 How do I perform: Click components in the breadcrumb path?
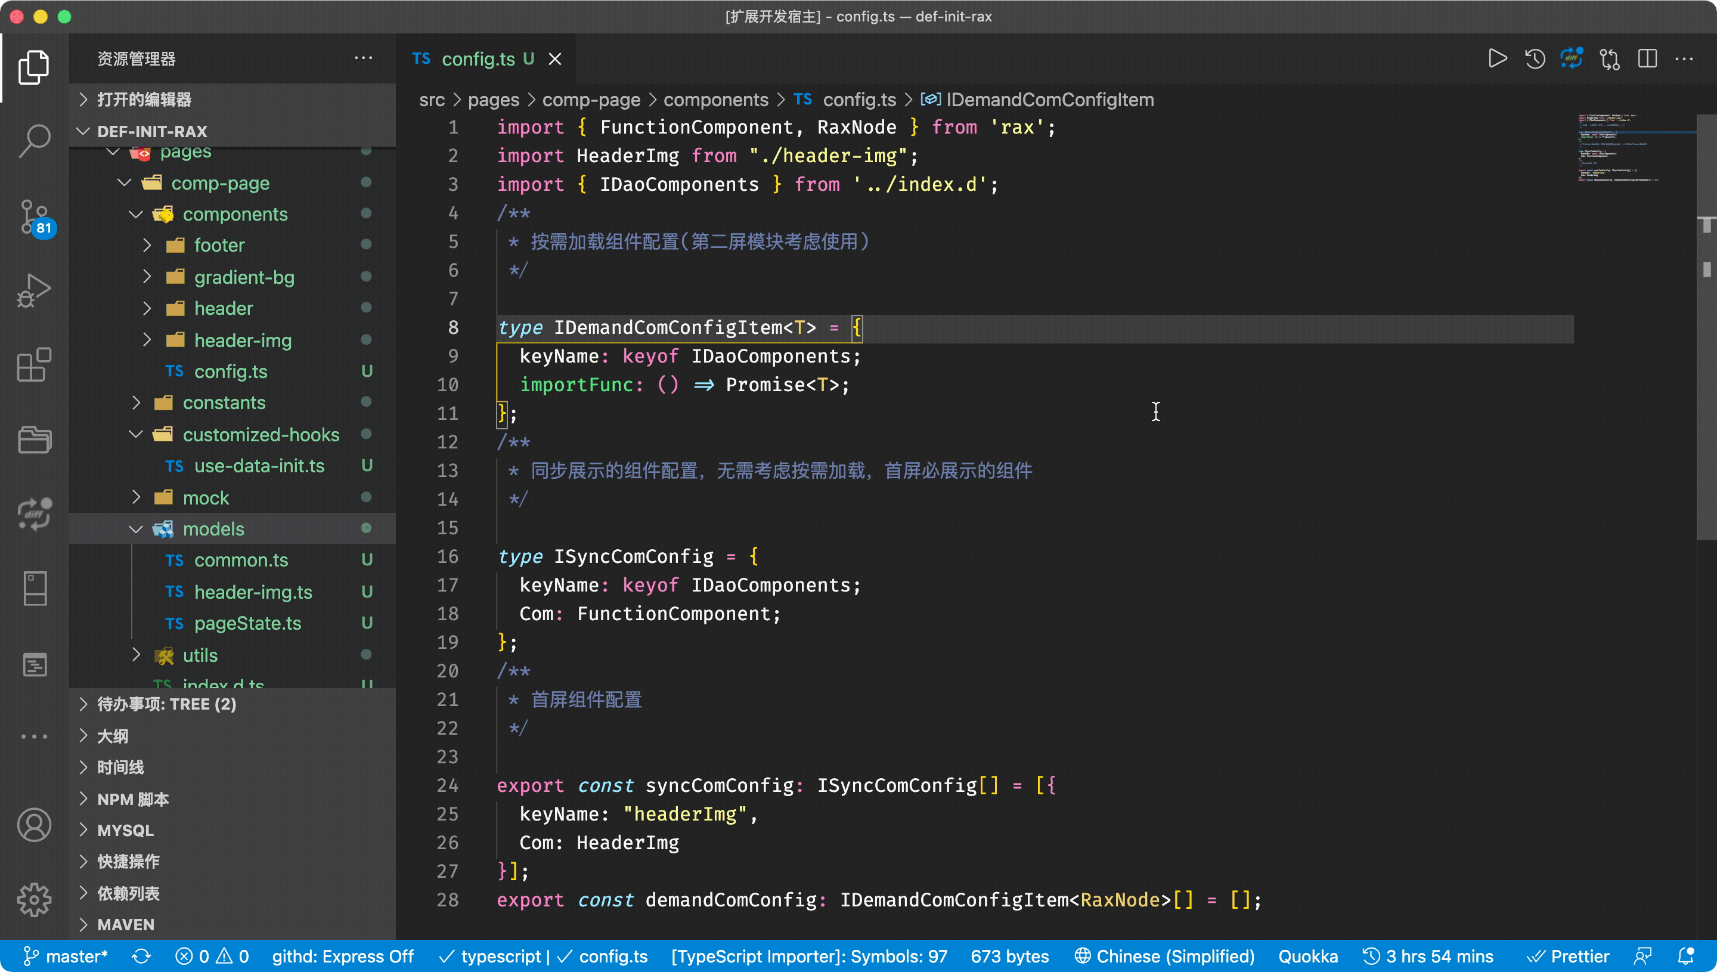click(715, 100)
